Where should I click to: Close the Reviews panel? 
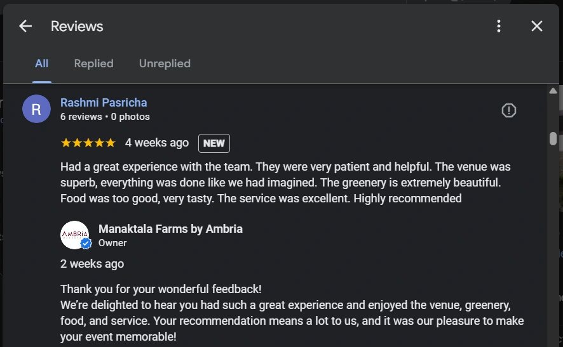coord(537,26)
